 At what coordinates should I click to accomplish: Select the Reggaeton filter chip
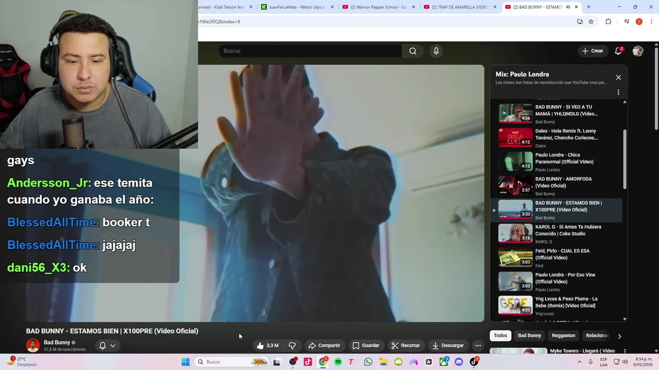pyautogui.click(x=563, y=336)
